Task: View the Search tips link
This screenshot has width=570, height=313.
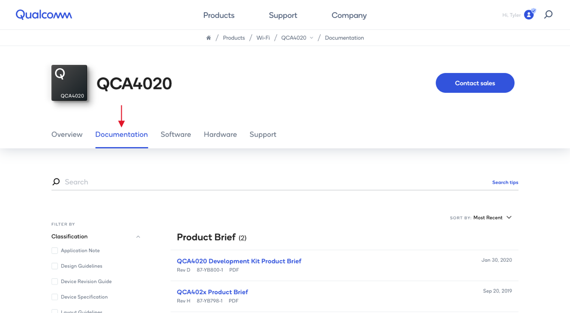Action: click(x=505, y=182)
